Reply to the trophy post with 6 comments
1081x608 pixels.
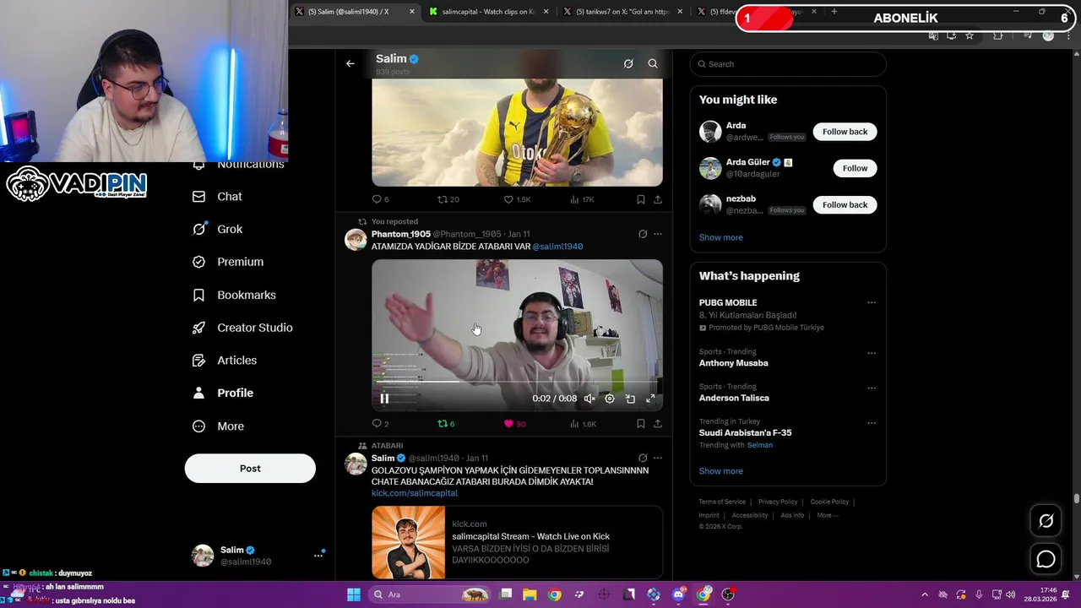tap(380, 199)
